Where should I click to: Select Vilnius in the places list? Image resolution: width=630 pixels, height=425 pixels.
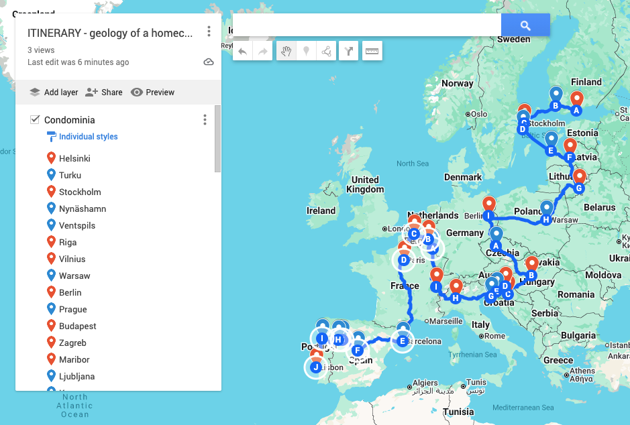point(72,259)
